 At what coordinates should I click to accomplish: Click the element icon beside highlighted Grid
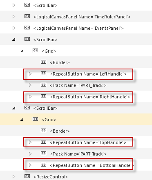coord(35,119)
